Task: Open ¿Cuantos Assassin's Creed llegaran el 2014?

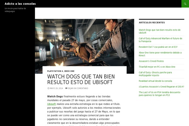Action: [x=161, y=87]
